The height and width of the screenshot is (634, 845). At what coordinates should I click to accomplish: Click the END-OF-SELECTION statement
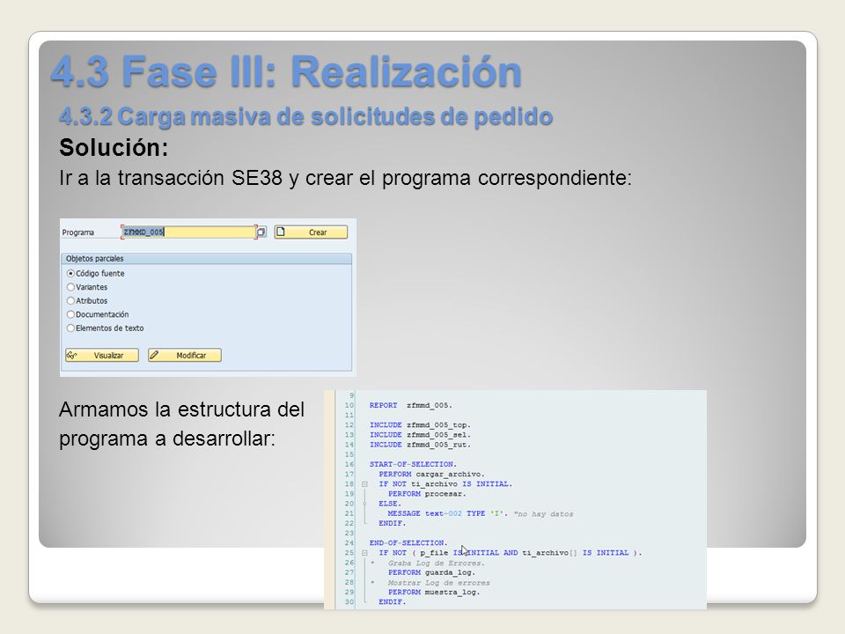(408, 543)
